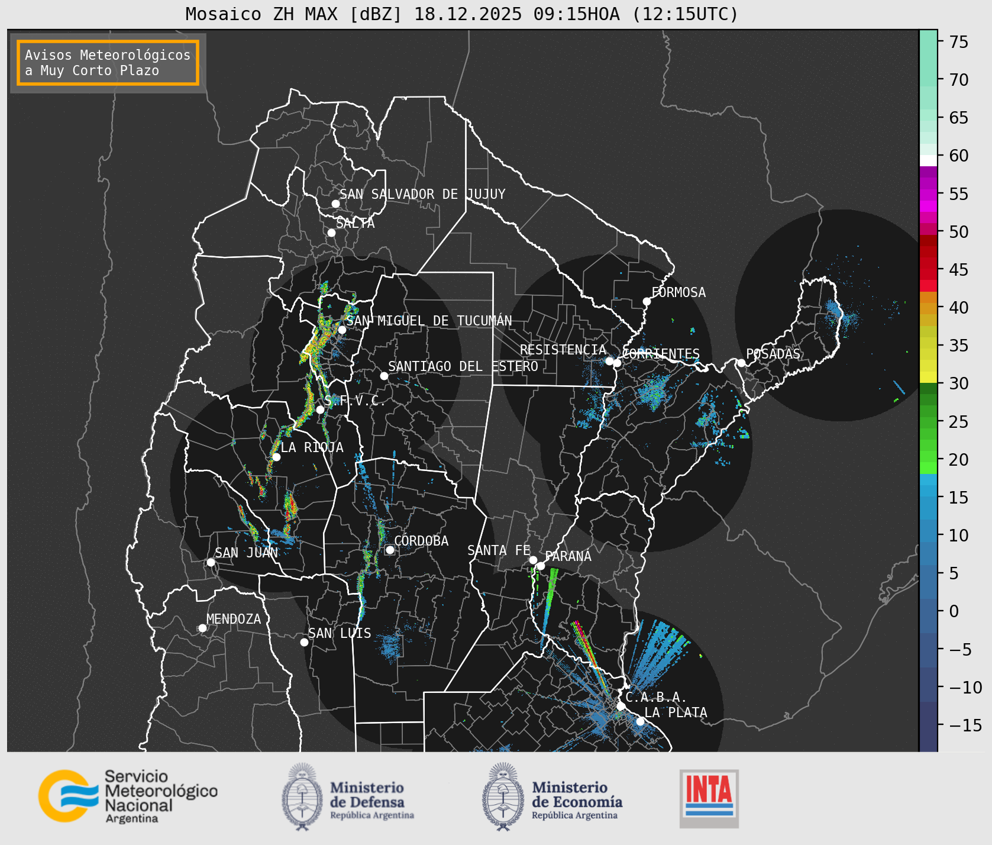
Task: Select the San Salvador de Jujuy city marker
Action: (x=335, y=204)
